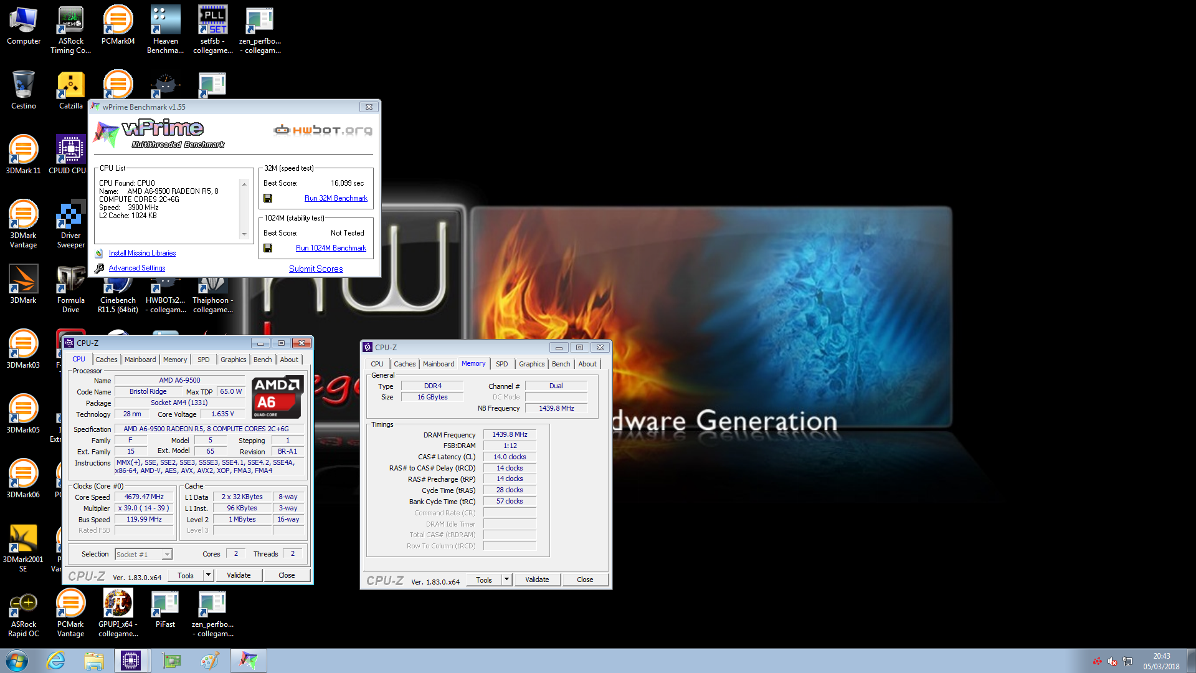Open SPD tab in right CPU-Z

(x=502, y=364)
